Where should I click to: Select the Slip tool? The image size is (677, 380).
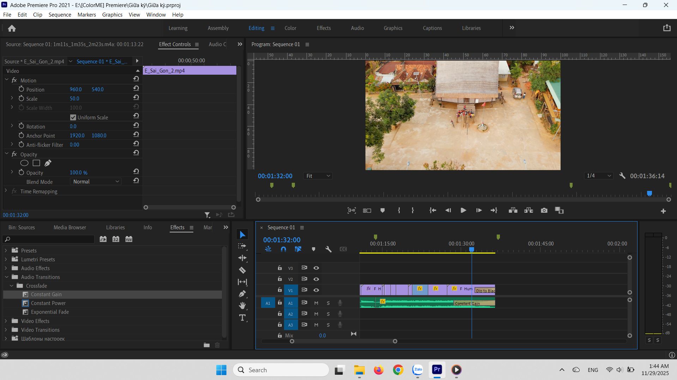tap(242, 282)
